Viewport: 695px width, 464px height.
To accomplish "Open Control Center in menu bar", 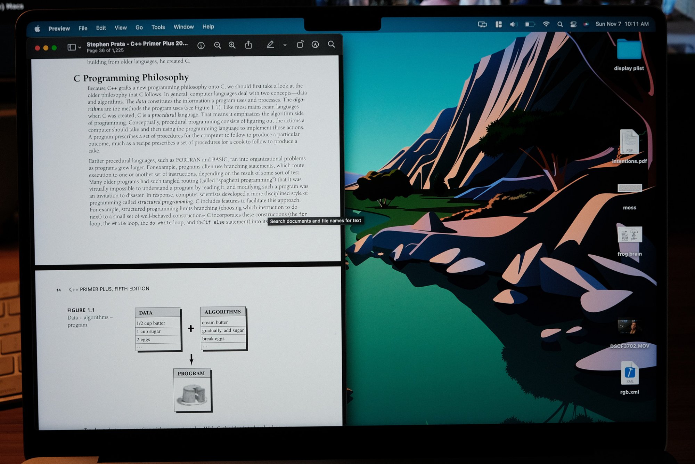I will click(573, 24).
